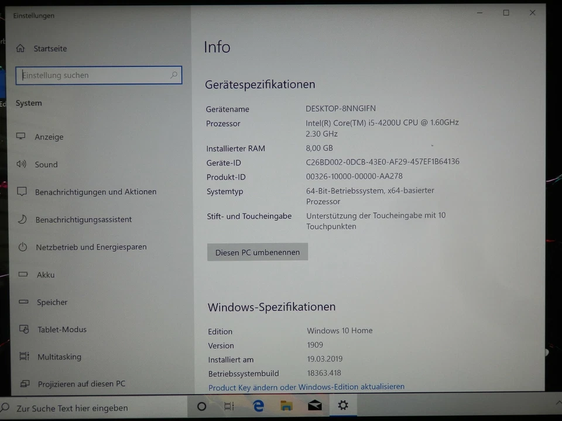
Task: Click the magnifier in the settings search box
Action: 174,75
